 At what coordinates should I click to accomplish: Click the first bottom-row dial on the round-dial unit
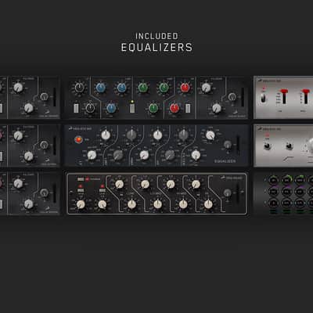(x=273, y=203)
